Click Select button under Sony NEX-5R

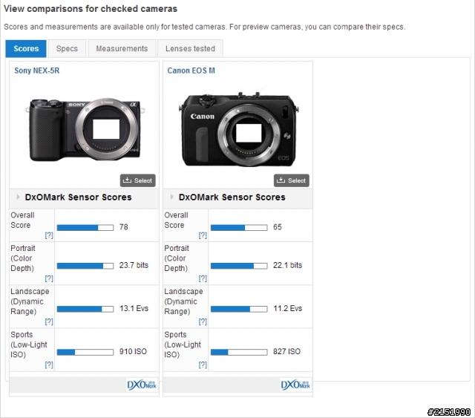tap(138, 180)
